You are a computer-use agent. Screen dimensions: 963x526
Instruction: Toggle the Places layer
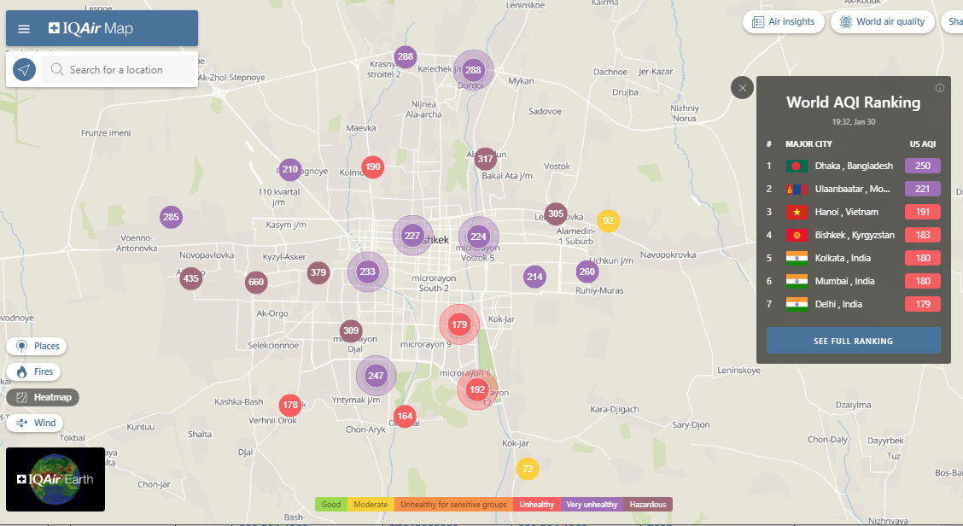click(37, 346)
